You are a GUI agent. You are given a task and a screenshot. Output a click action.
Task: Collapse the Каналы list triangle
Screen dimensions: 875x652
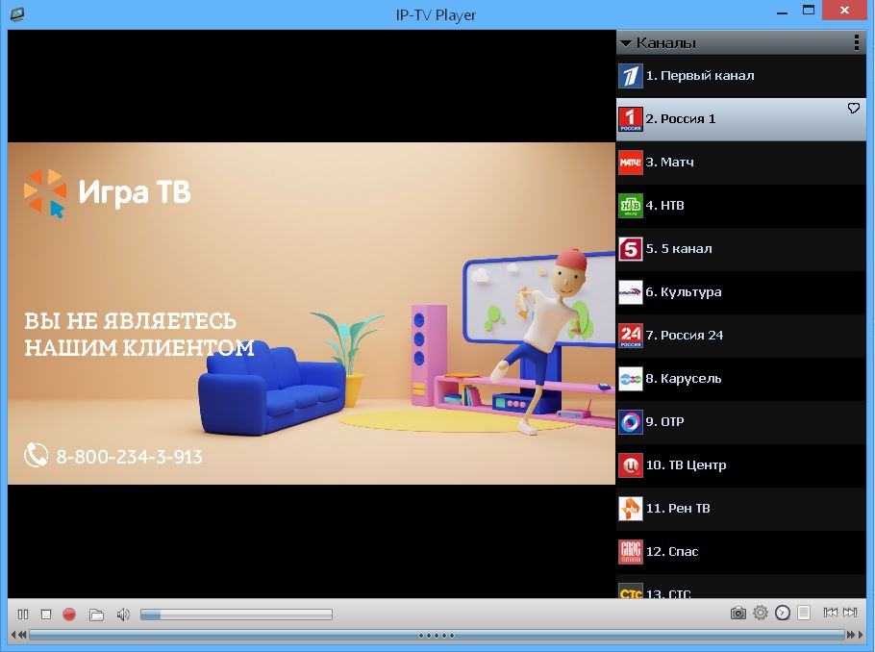click(x=626, y=43)
